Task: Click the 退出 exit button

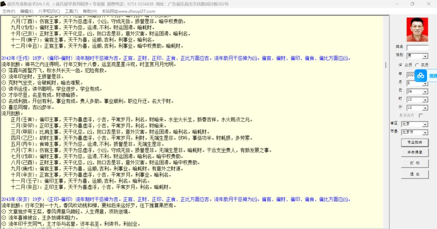Action: pos(415,174)
